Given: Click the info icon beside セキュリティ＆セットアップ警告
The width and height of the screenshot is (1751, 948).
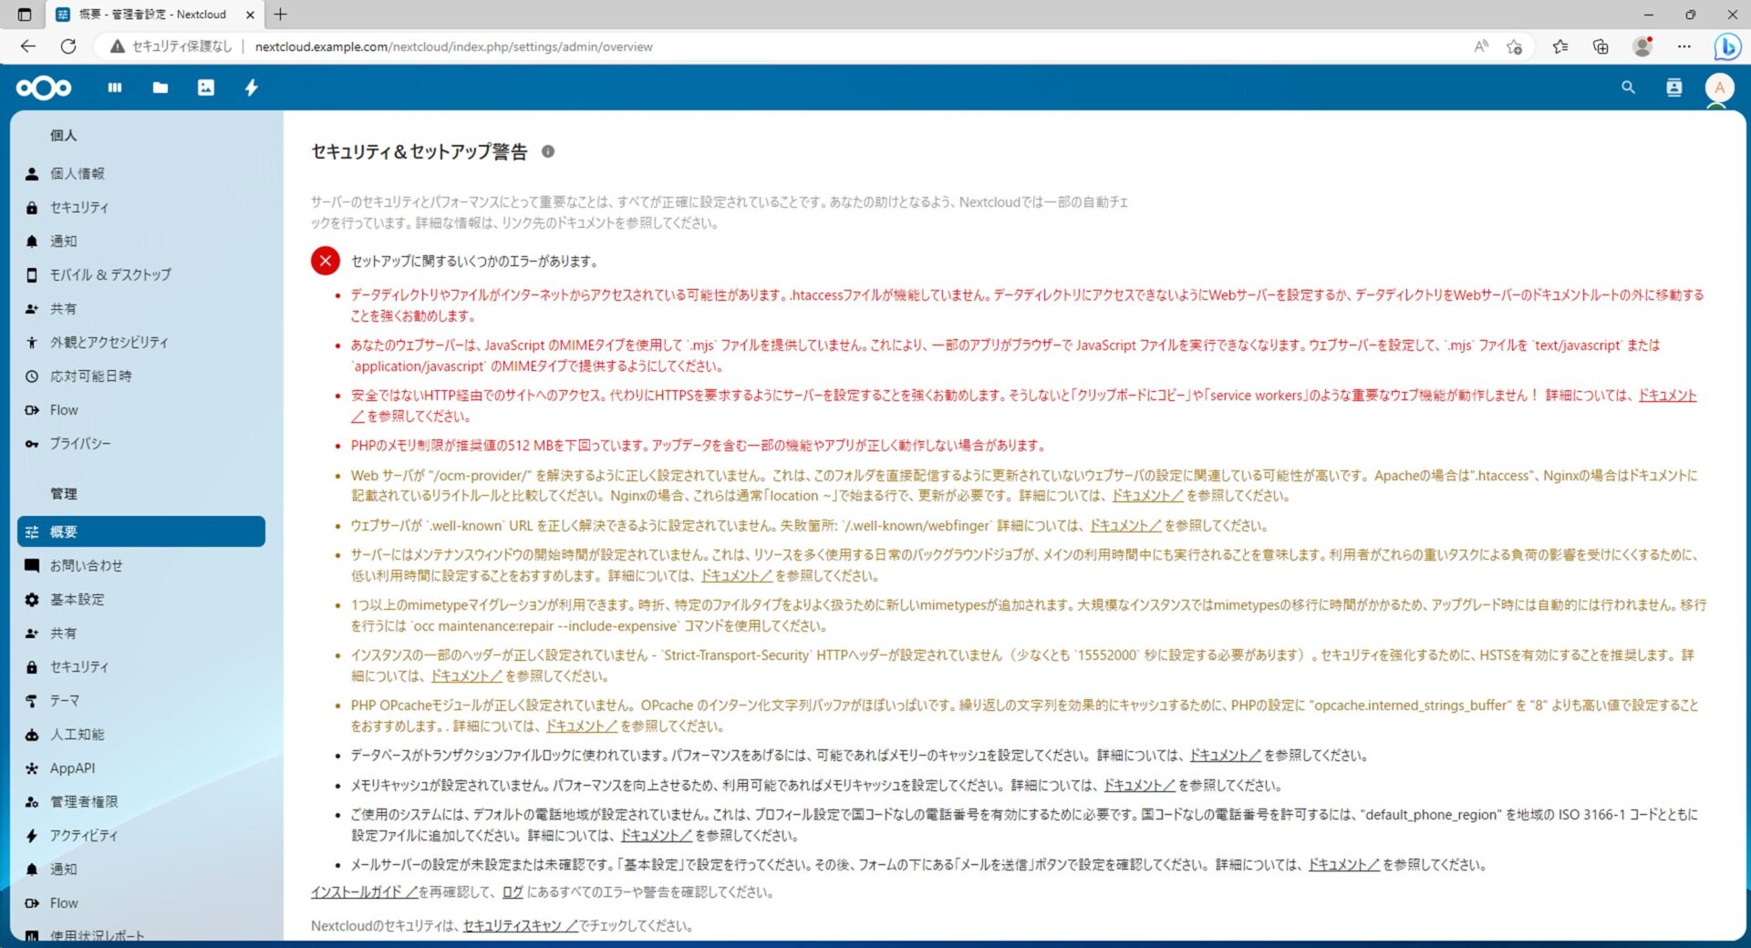Looking at the screenshot, I should (548, 151).
